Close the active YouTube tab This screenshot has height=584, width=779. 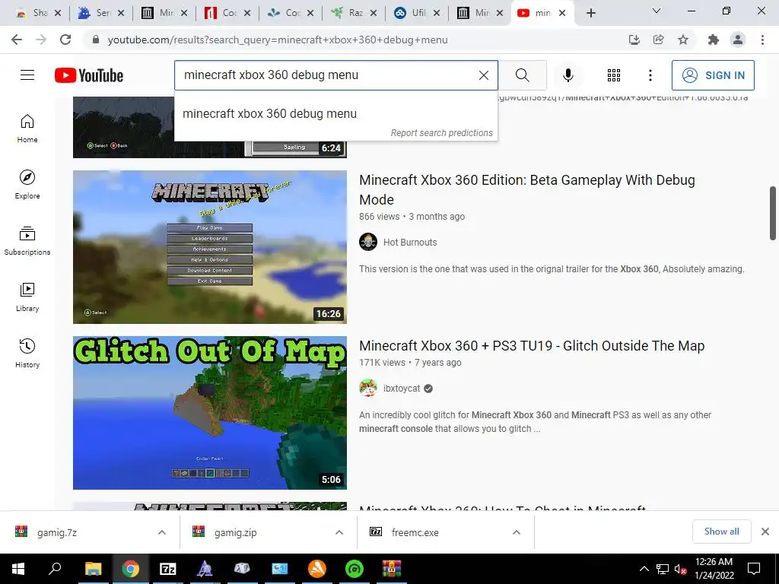(x=562, y=13)
